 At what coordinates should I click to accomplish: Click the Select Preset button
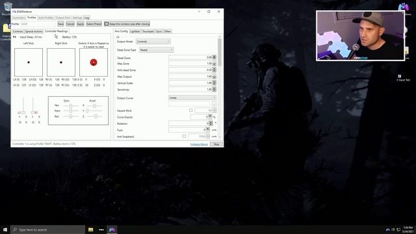(x=94, y=24)
